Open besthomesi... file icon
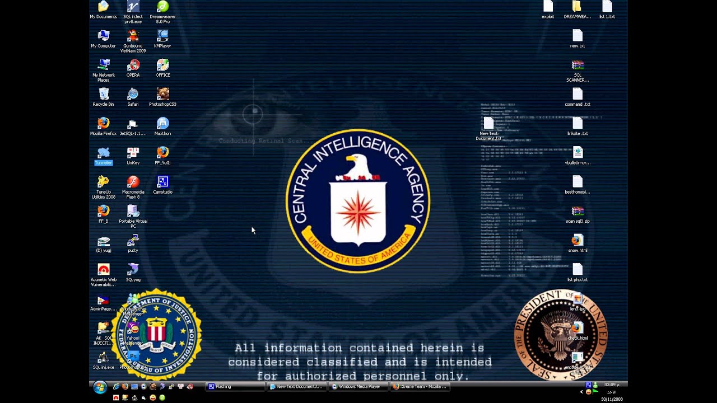 tap(577, 185)
